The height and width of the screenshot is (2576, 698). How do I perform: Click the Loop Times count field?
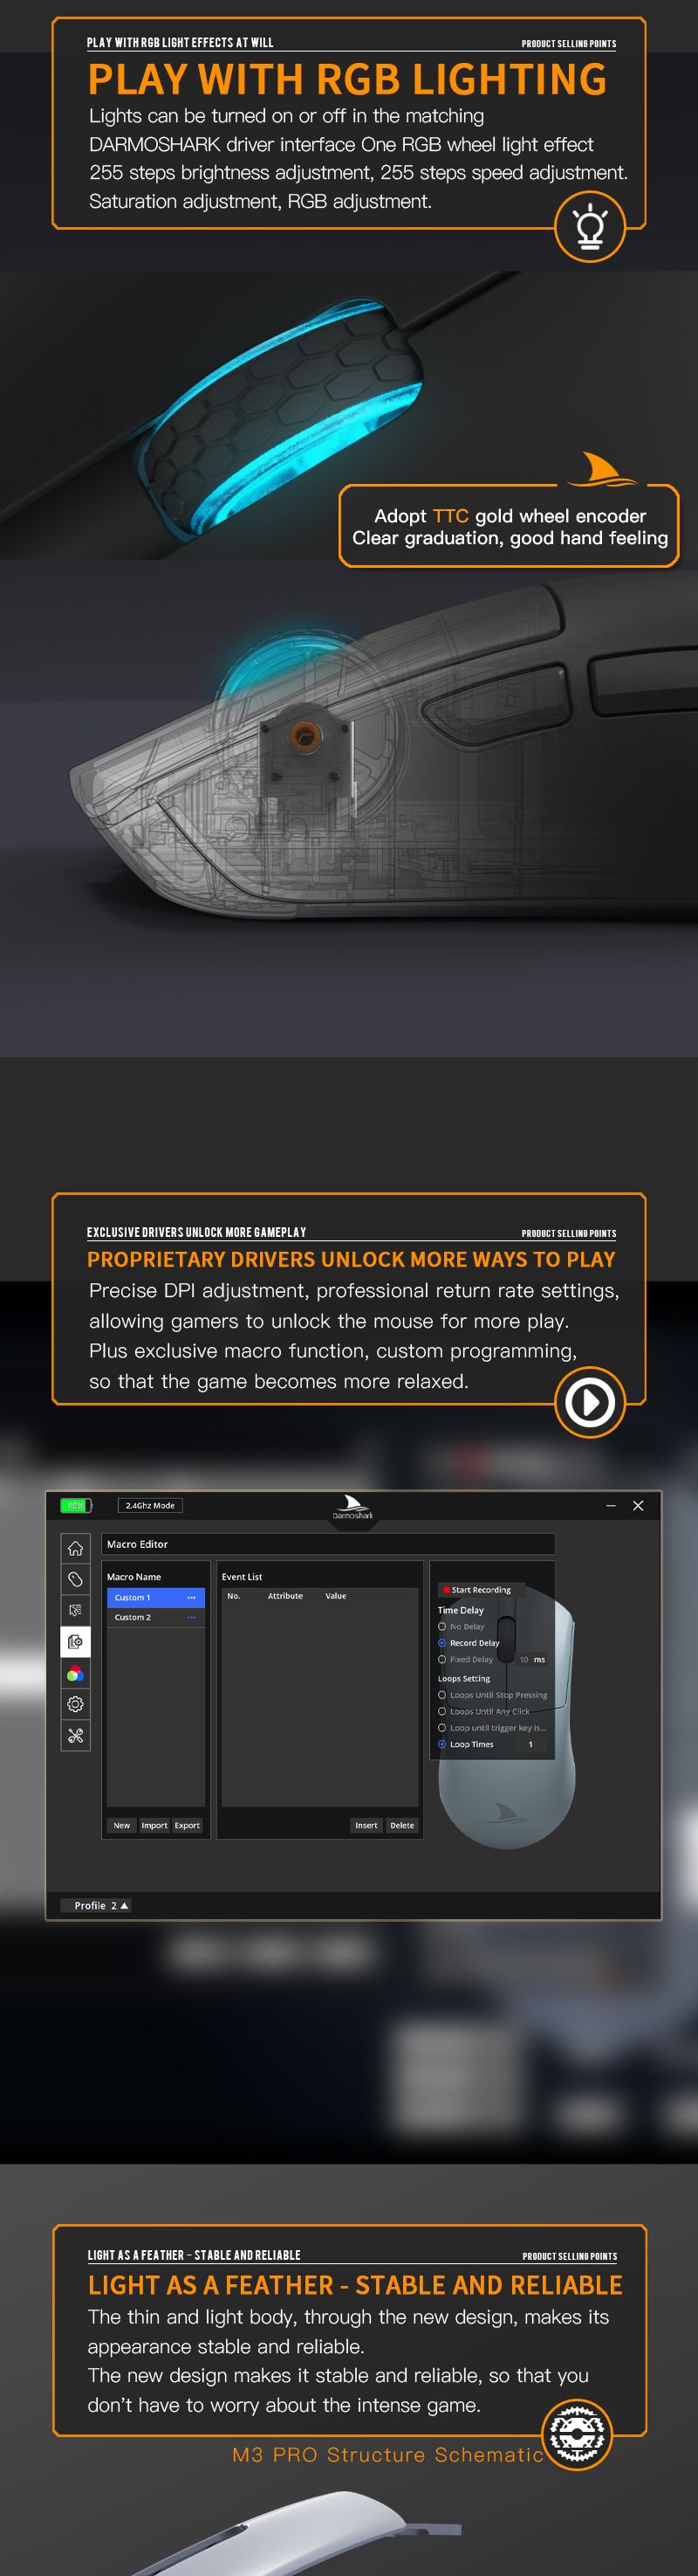pyautogui.click(x=530, y=1744)
